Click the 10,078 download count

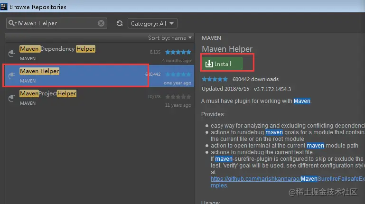pos(154,97)
